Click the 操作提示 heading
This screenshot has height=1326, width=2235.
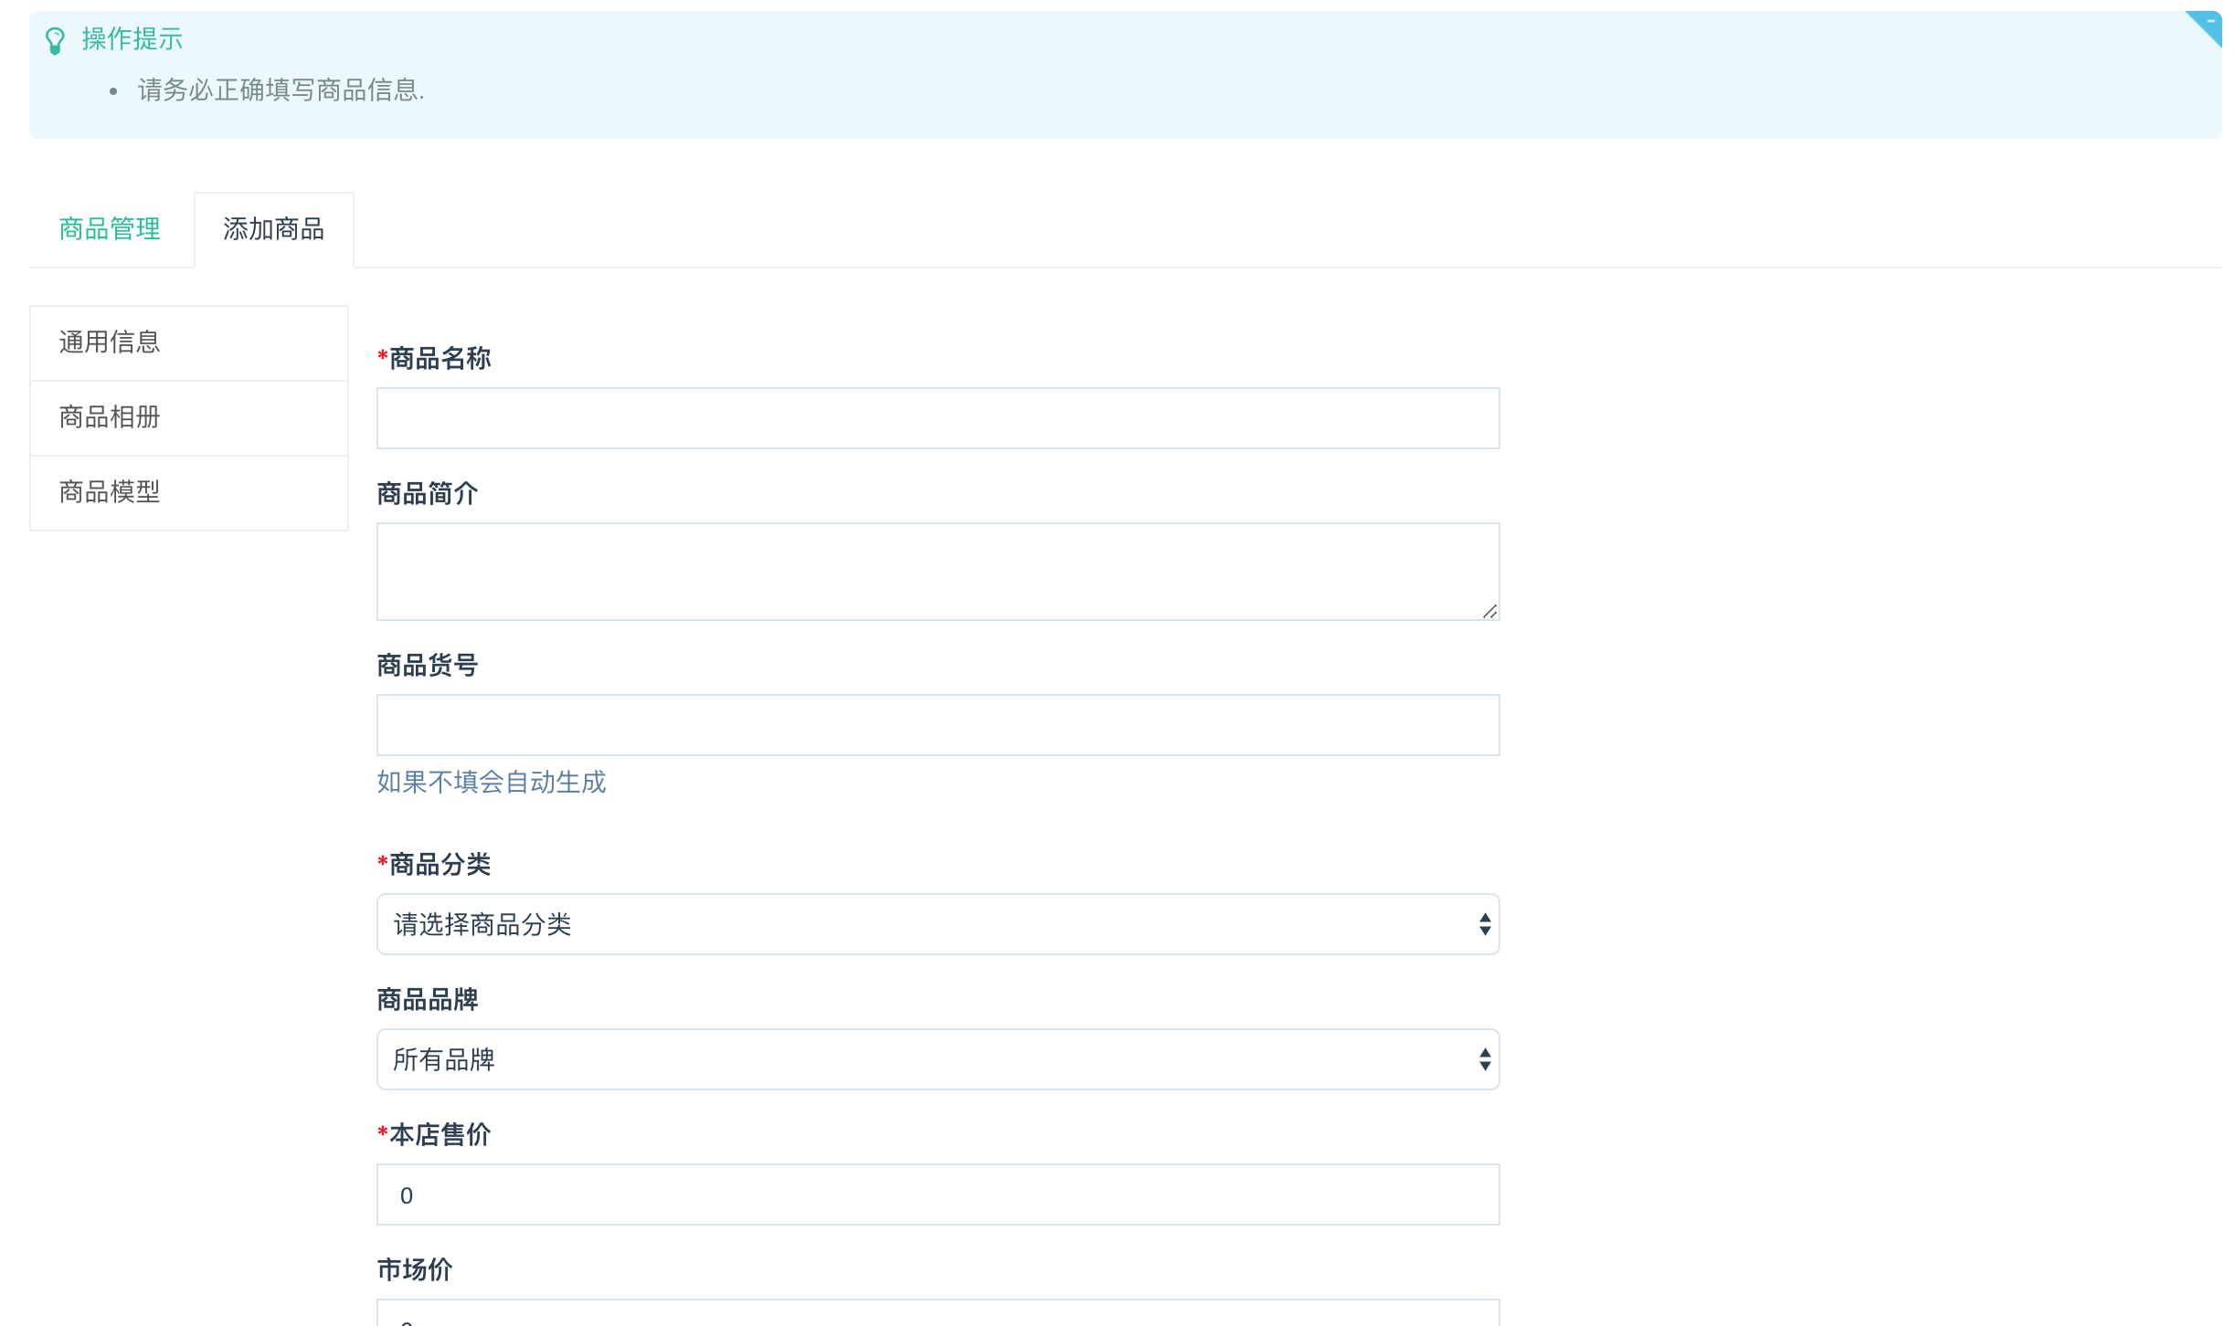click(x=132, y=39)
